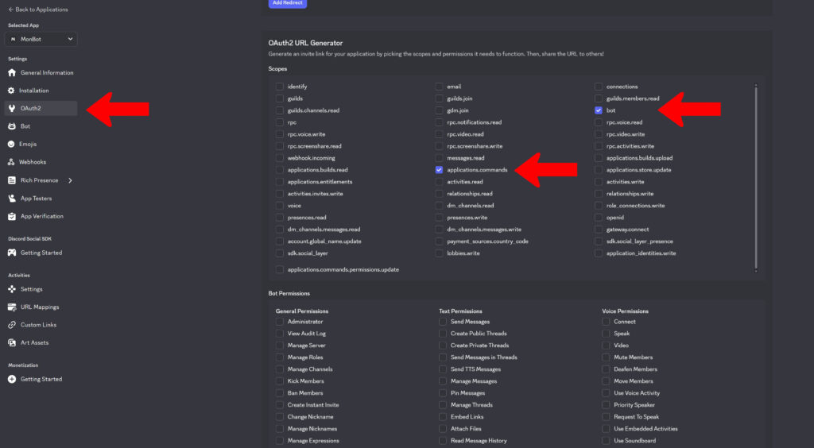The height and width of the screenshot is (448, 814).
Task: Click the App Testers people icon
Action: [12, 199]
